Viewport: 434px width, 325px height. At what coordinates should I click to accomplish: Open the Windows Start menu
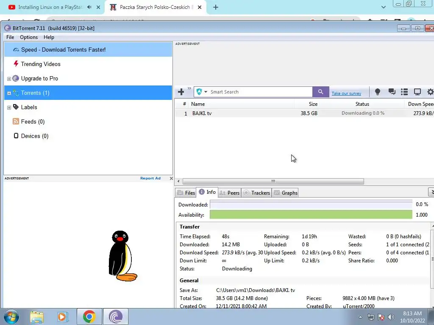(11, 317)
